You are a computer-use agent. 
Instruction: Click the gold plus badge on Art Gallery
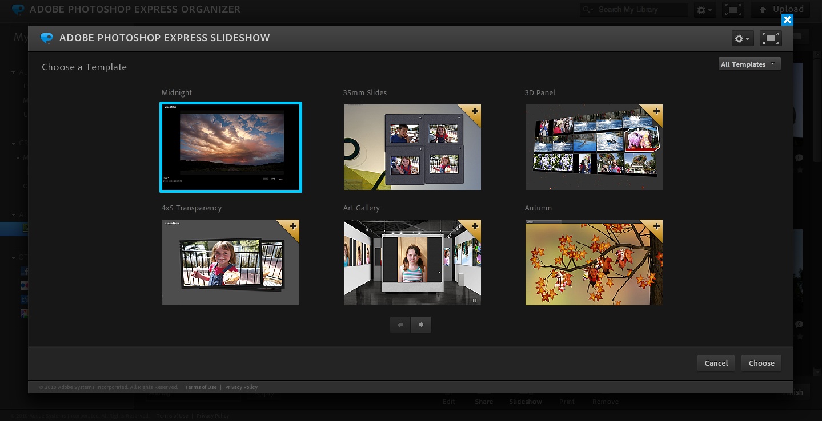coord(474,226)
